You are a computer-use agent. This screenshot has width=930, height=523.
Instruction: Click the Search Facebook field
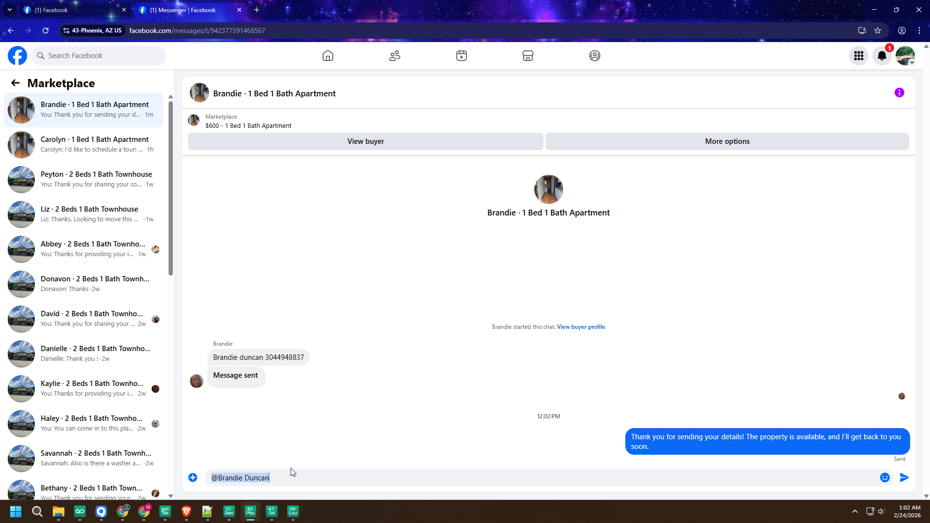99,56
